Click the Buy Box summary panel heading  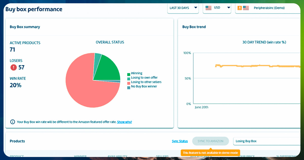(25, 27)
